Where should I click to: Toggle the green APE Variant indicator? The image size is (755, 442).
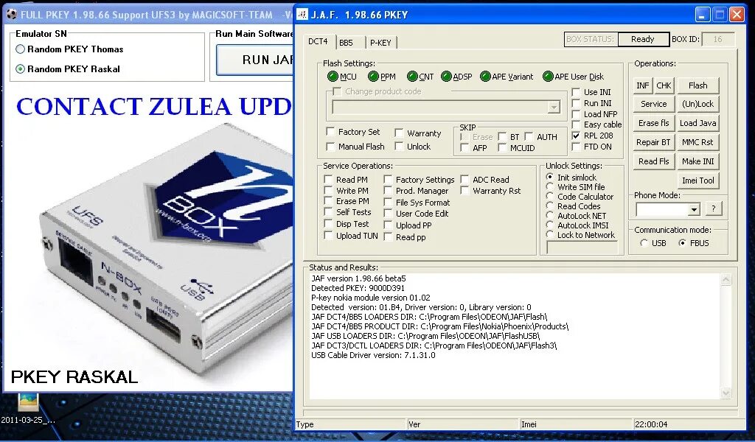coord(485,77)
